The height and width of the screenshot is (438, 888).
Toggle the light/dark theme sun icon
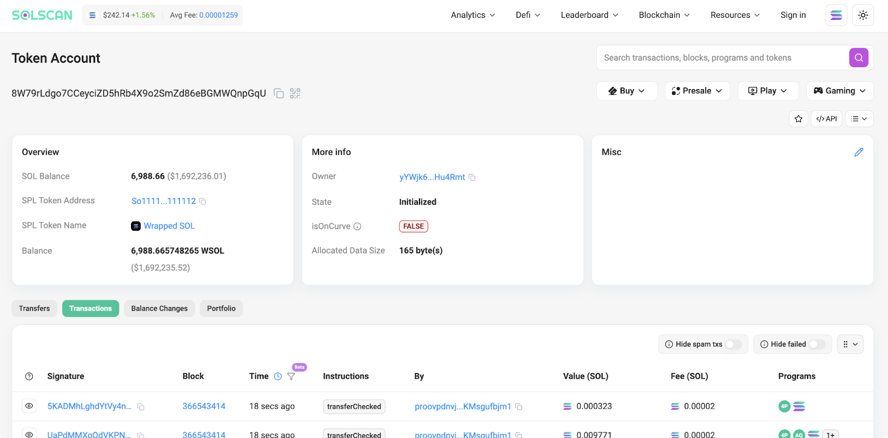pyautogui.click(x=863, y=15)
